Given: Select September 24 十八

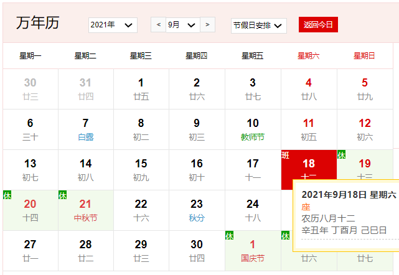Looking at the screenshot, I should coord(253,210).
